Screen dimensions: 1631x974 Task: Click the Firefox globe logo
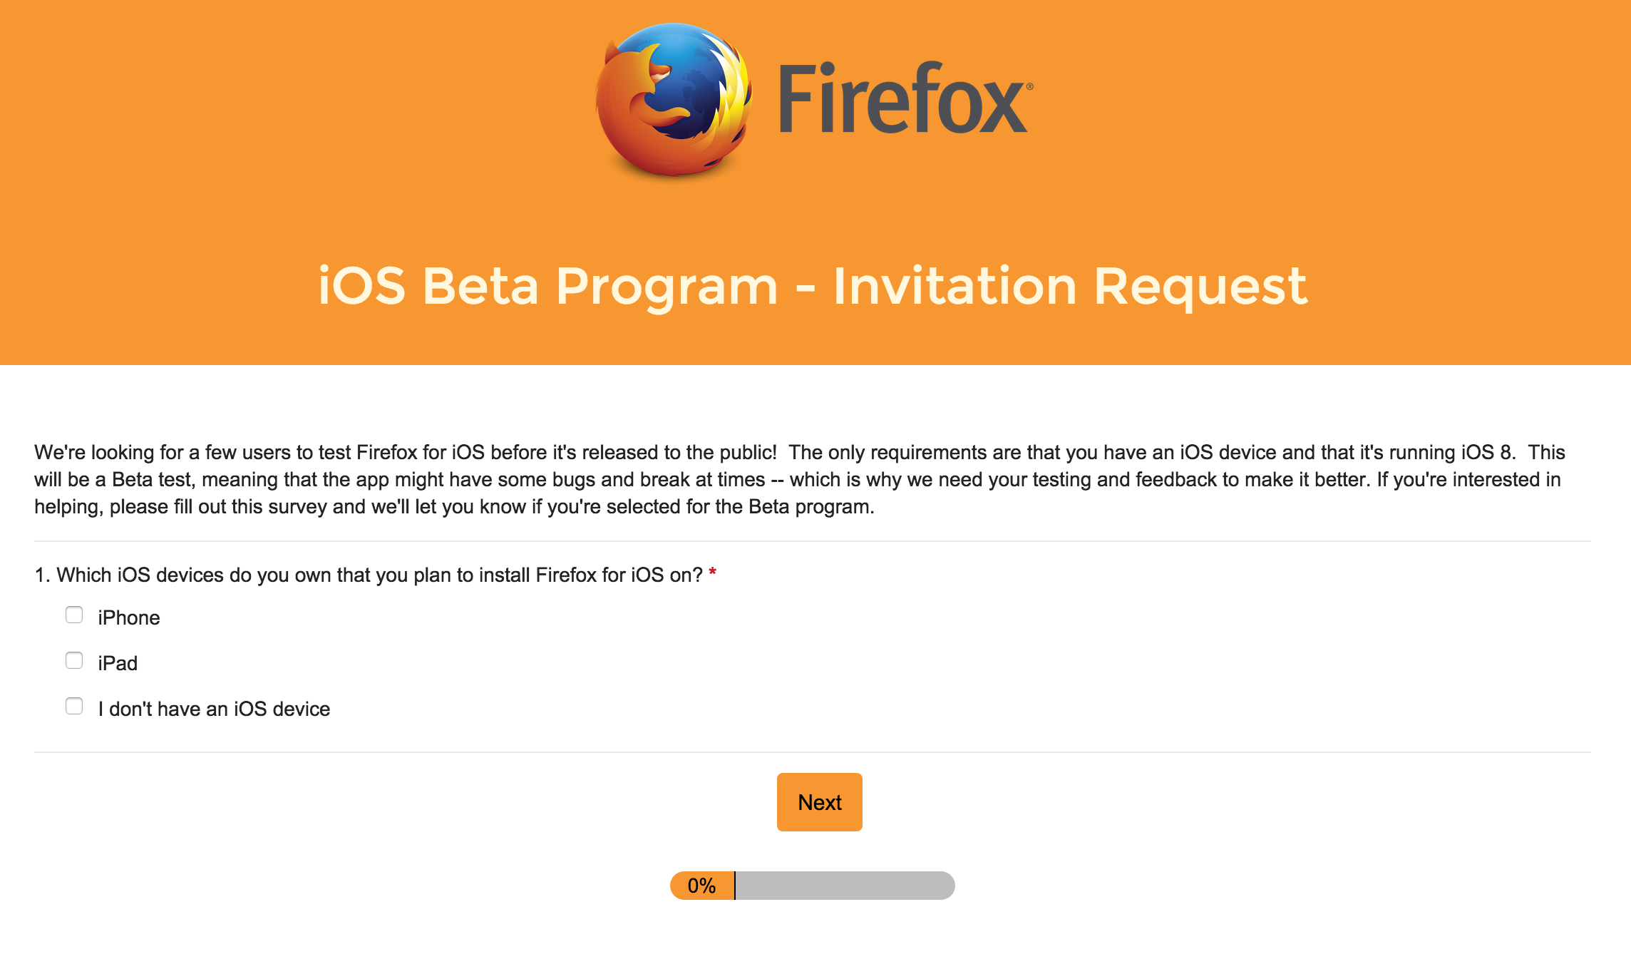click(674, 100)
